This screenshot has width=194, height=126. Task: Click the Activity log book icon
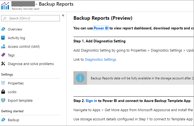(3, 38)
